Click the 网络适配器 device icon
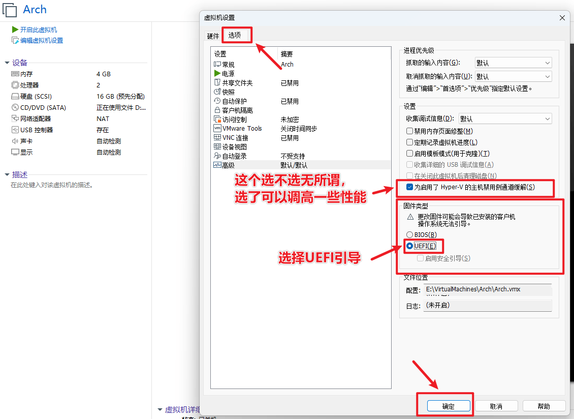 coord(15,119)
